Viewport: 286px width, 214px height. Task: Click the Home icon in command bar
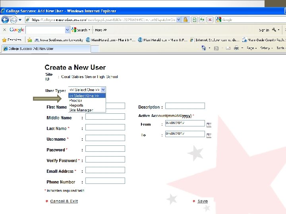point(203,48)
